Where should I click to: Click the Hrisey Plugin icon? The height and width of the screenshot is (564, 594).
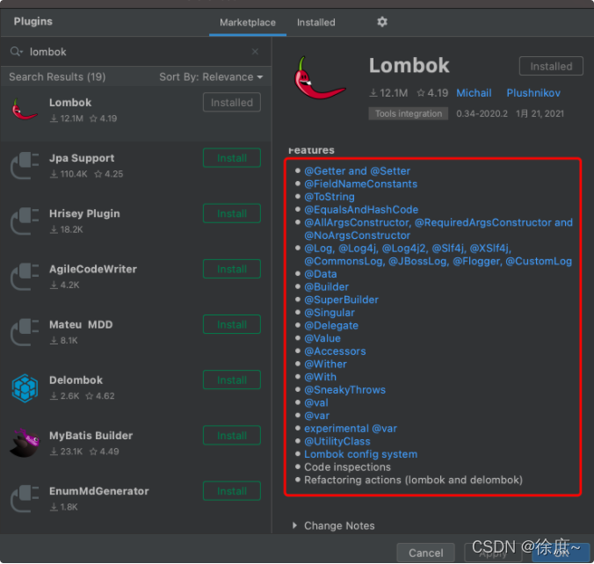(25, 221)
